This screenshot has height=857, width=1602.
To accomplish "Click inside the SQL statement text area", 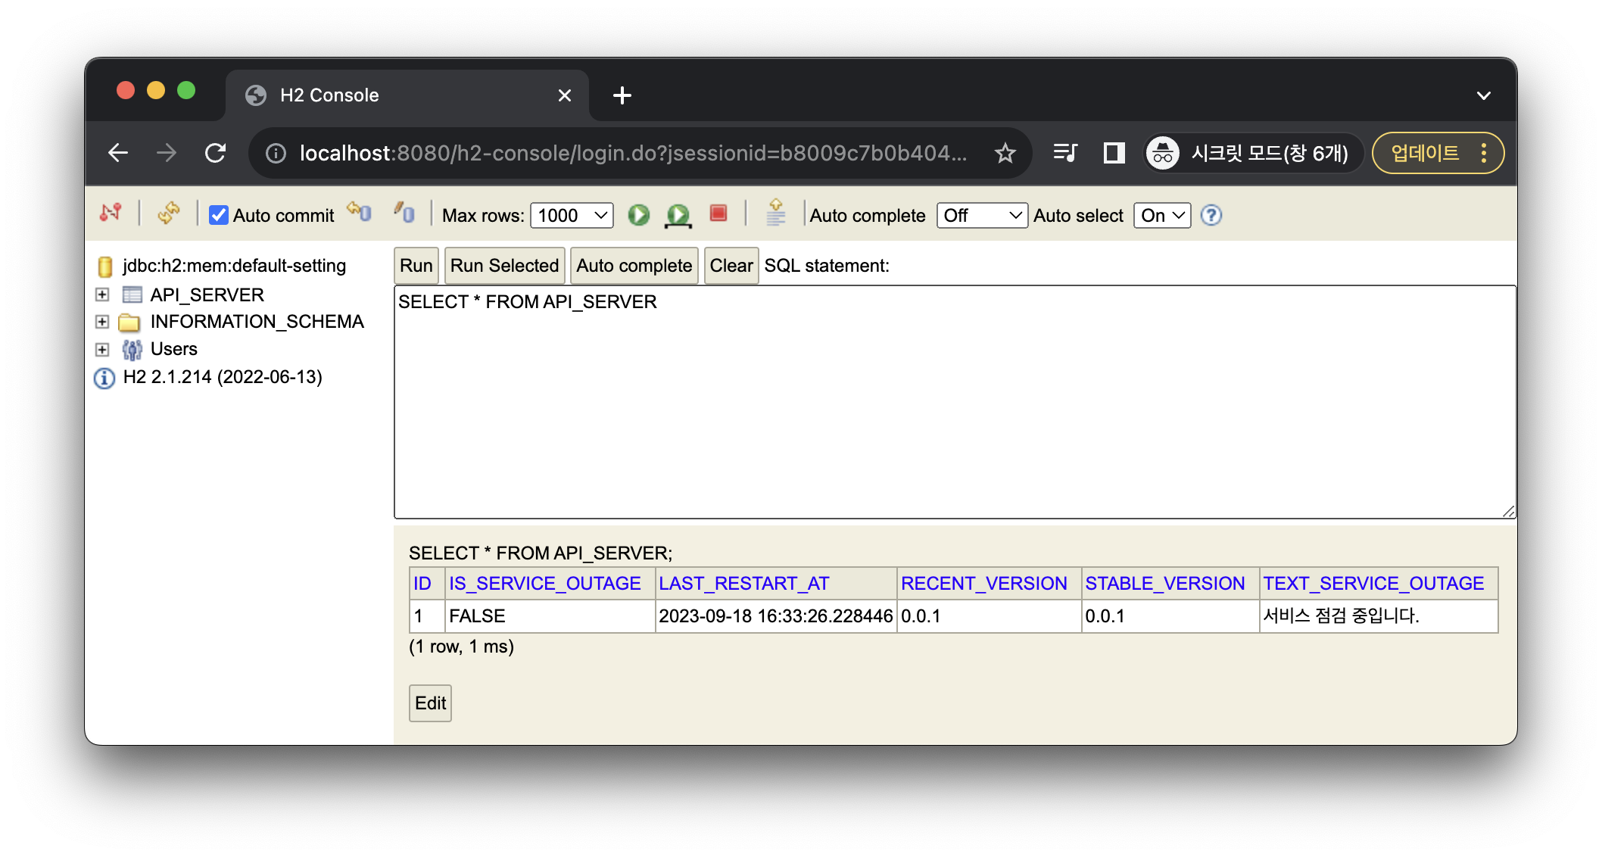I will tap(955, 402).
